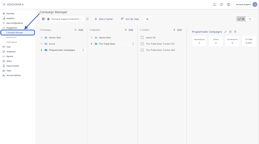Check The Trade Desk Tracker 123 checkbox
Image resolution: width=259 pixels, height=144 pixels.
[x=142, y=44]
